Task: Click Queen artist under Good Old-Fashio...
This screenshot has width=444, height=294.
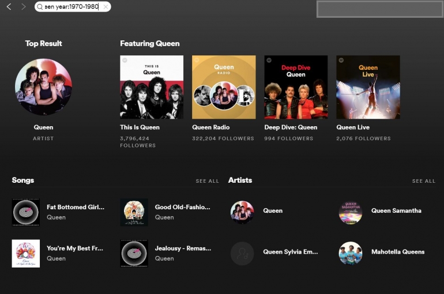Action: tap(164, 217)
